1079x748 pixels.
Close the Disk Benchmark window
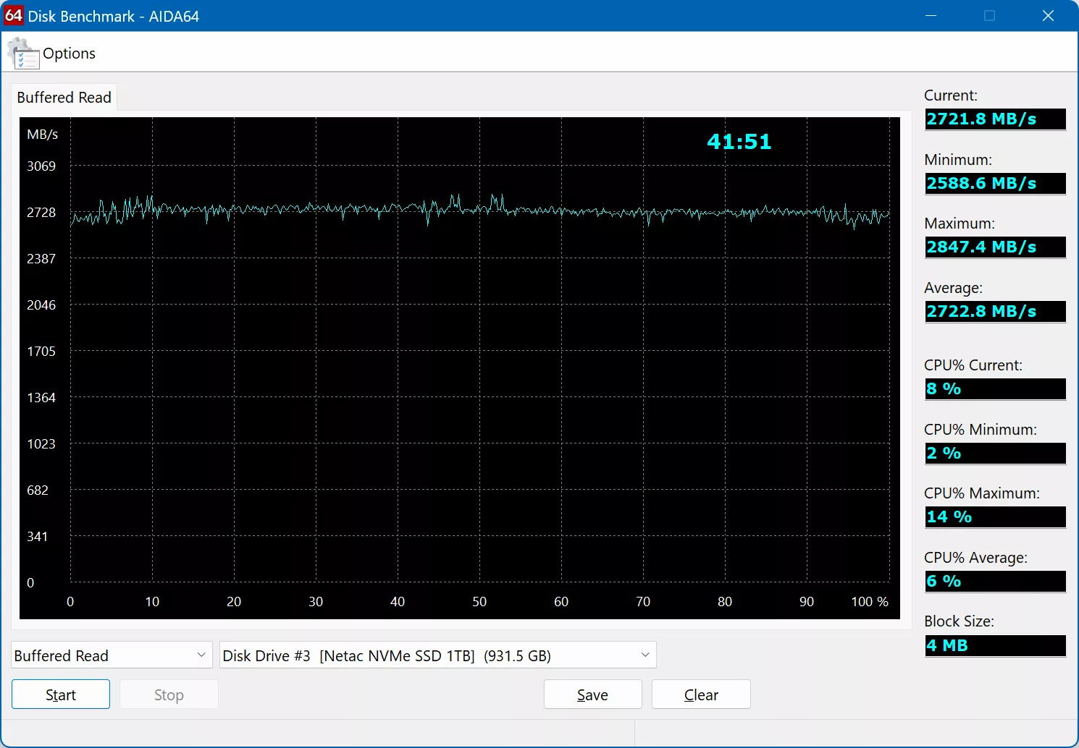(x=1048, y=15)
